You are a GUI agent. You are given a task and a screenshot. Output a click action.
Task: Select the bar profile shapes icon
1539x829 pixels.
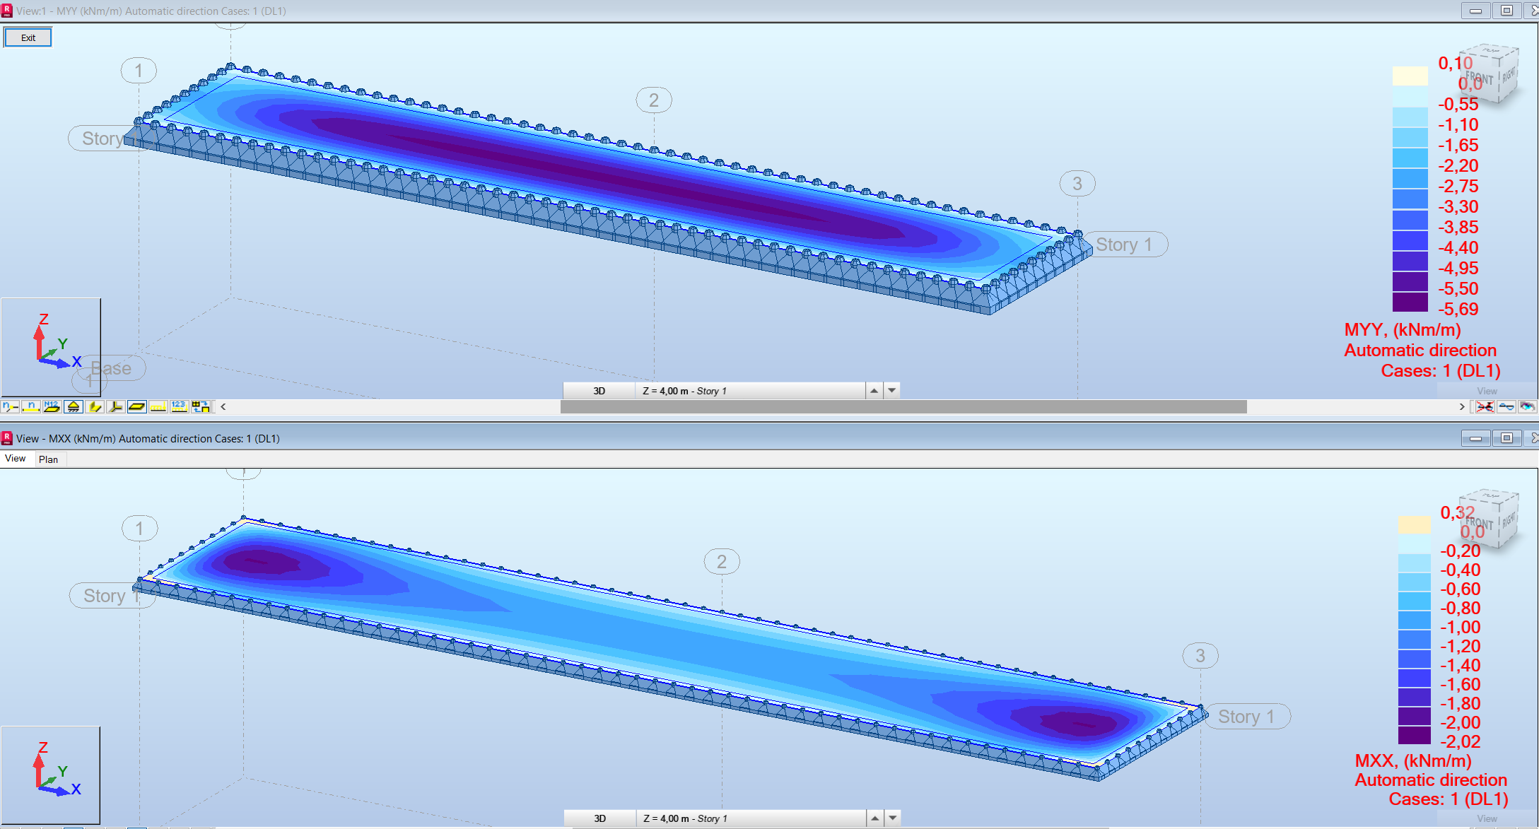point(94,406)
